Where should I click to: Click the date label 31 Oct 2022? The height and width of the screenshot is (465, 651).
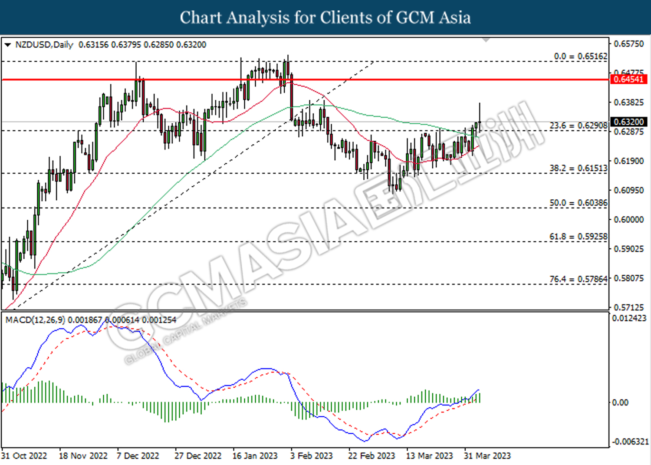(24, 456)
